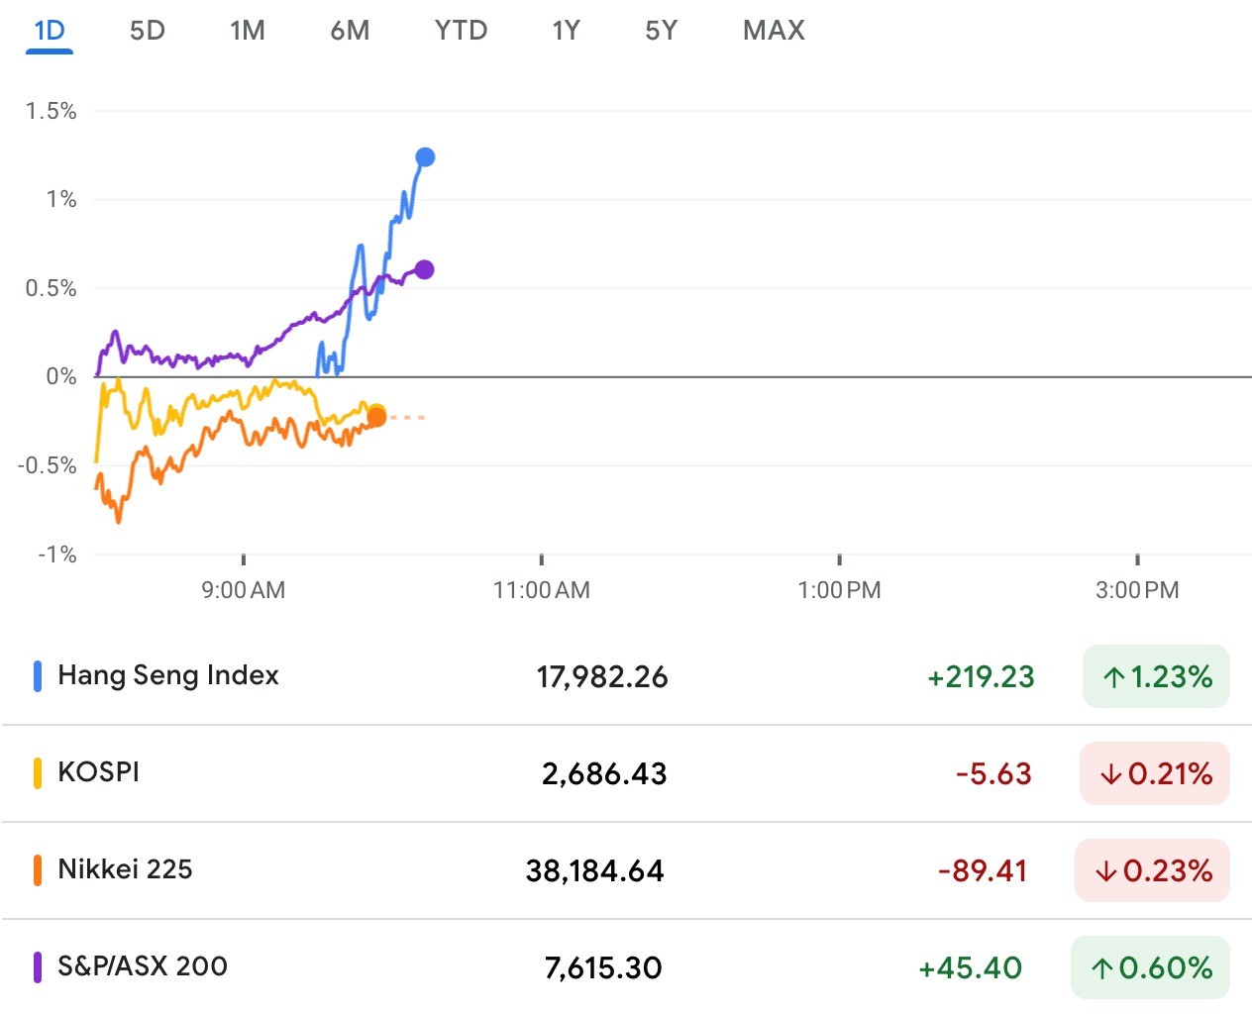The height and width of the screenshot is (1014, 1252).
Task: Click the 1.5% y-axis label
Action: [x=52, y=111]
